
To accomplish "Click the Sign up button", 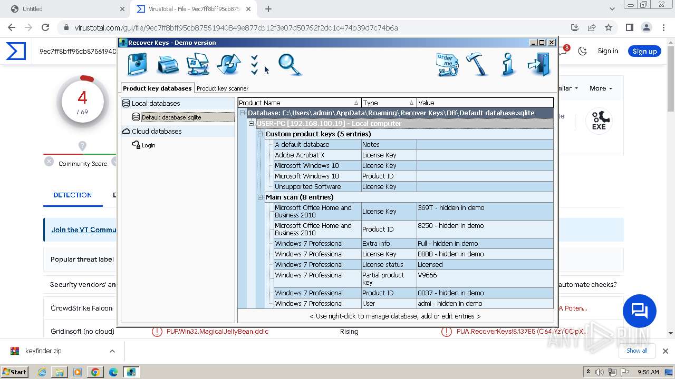I will click(x=644, y=51).
